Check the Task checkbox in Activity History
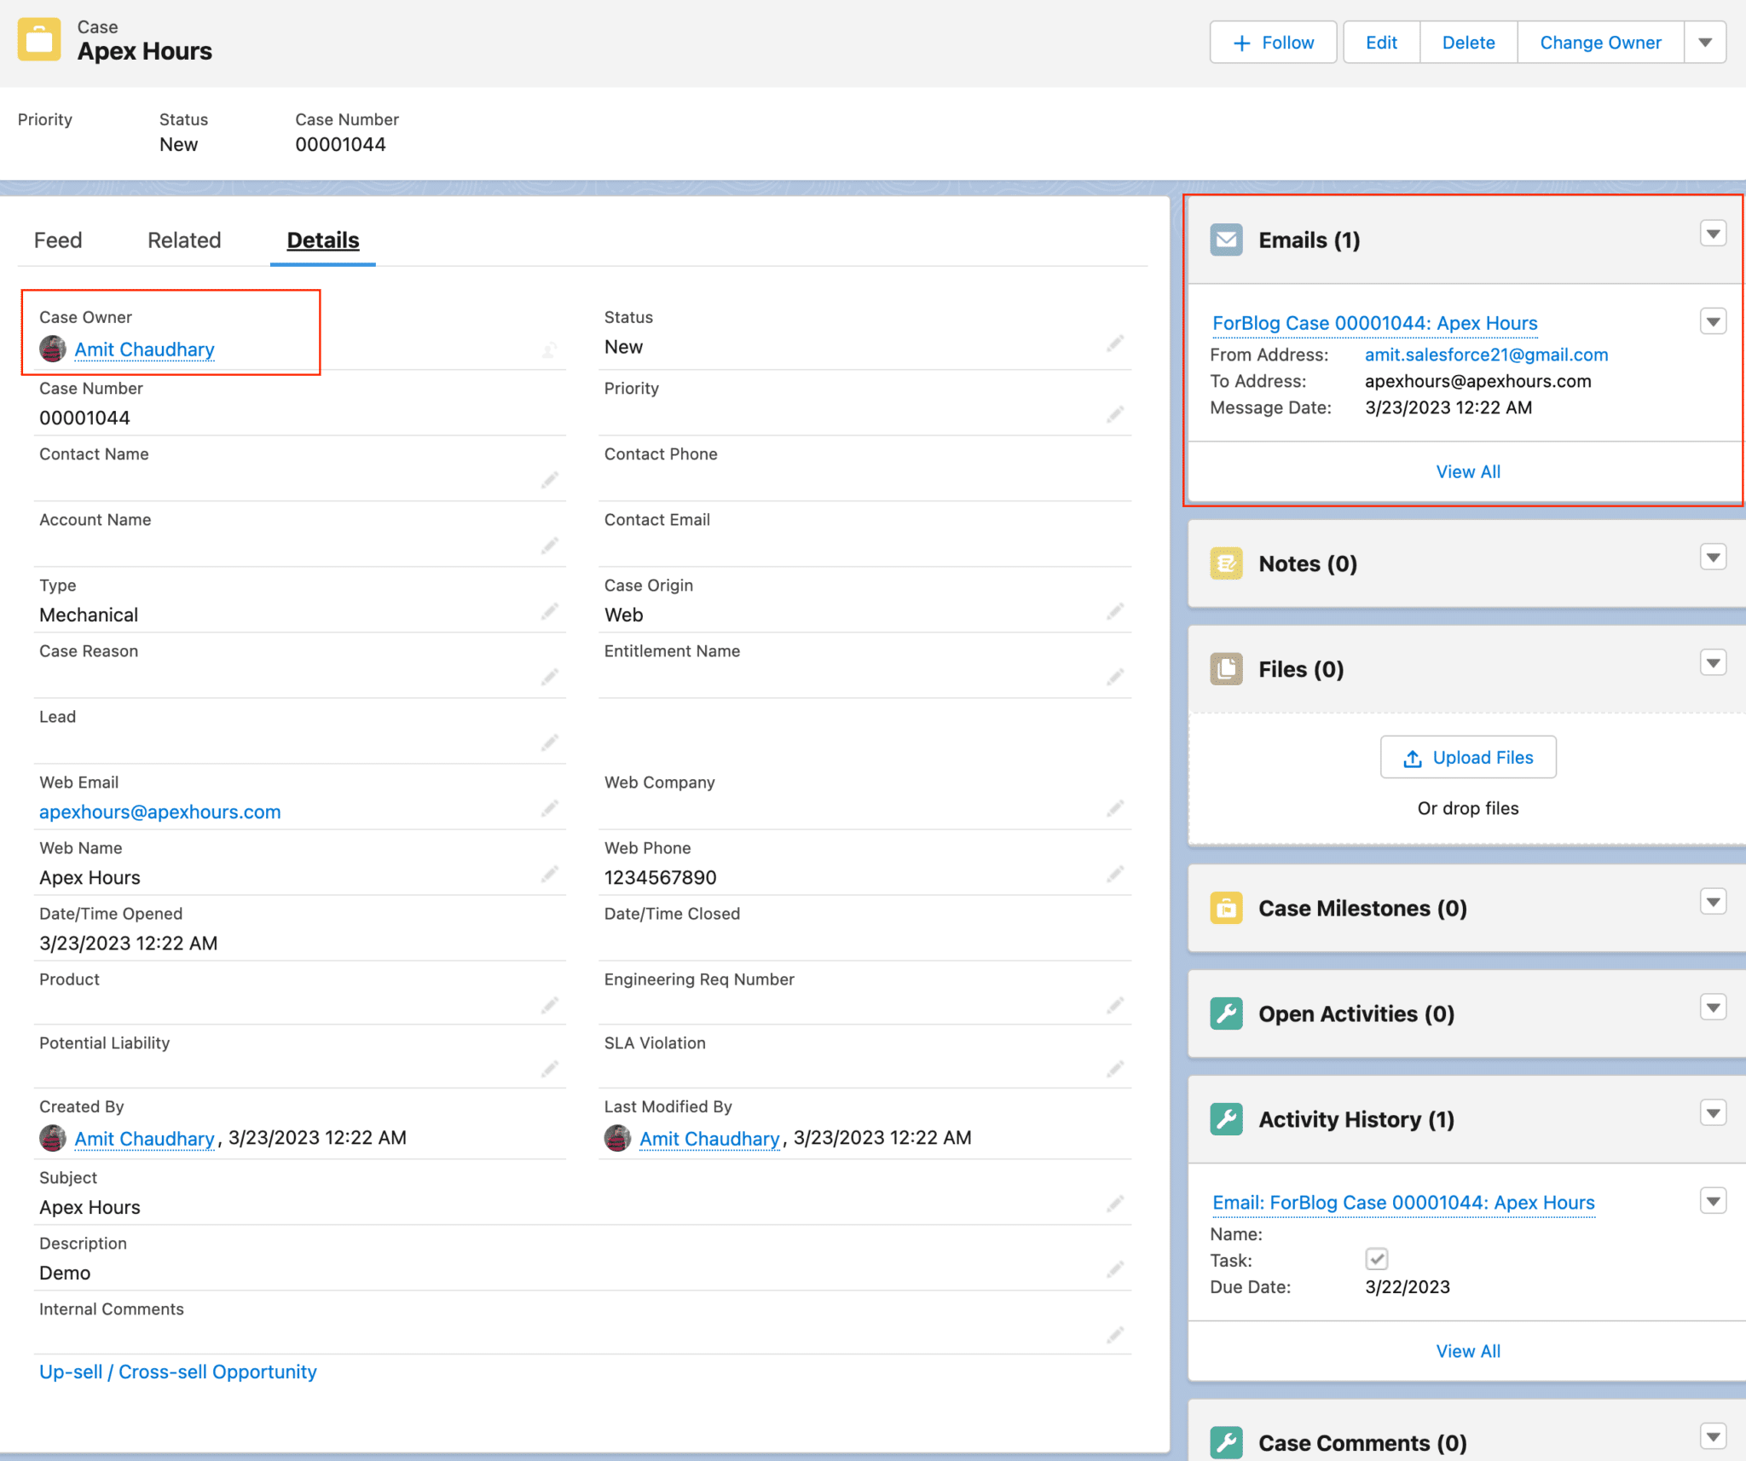The image size is (1746, 1461). [x=1378, y=1259]
